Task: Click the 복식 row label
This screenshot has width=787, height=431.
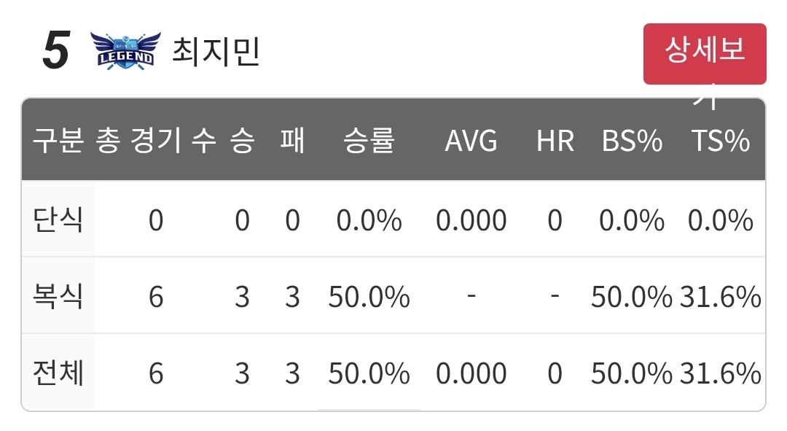Action: click(58, 295)
